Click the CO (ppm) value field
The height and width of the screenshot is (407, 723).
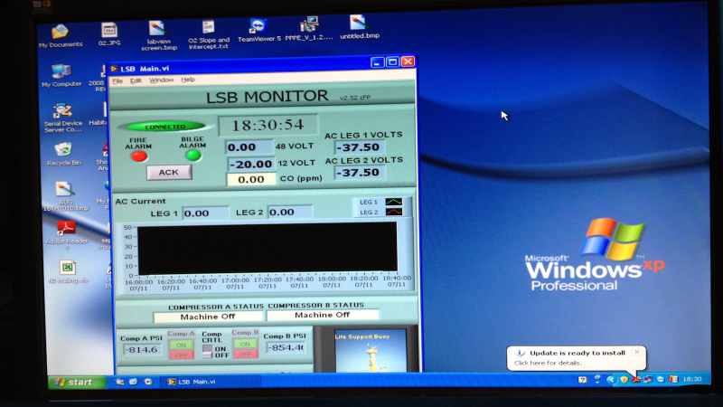(251, 179)
